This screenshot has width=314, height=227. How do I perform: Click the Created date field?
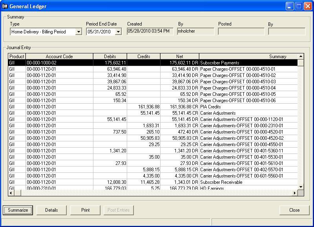click(x=150, y=31)
